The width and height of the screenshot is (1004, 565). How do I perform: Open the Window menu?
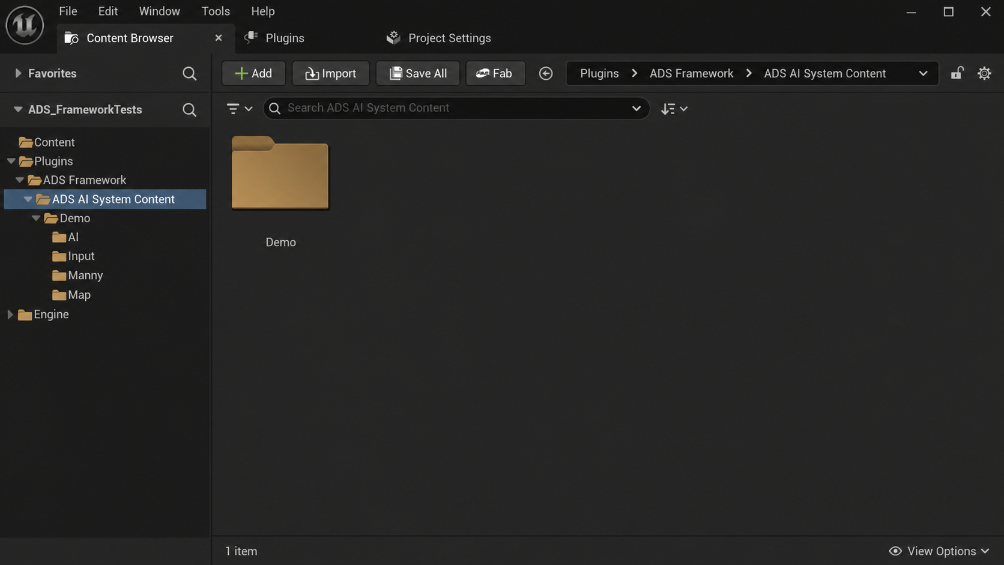(159, 11)
